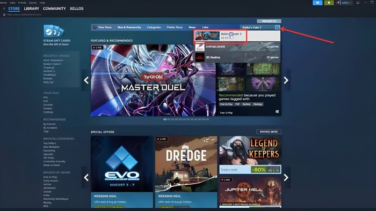Open the Help menu

click(x=42, y=3)
